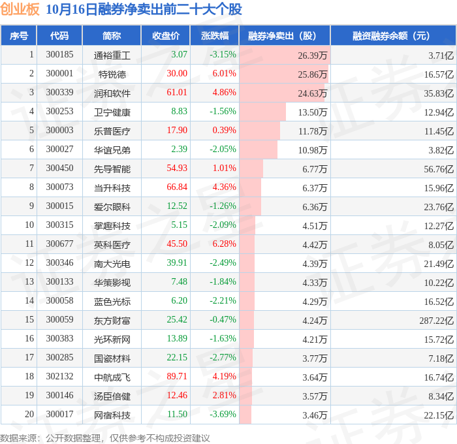Click the 10月16日融券净卖出前二十大个股 title
The image size is (457, 444).
click(x=144, y=9)
